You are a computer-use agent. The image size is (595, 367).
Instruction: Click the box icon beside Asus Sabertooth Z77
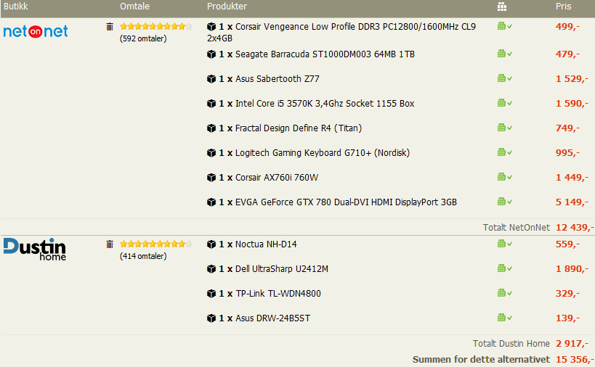[211, 79]
